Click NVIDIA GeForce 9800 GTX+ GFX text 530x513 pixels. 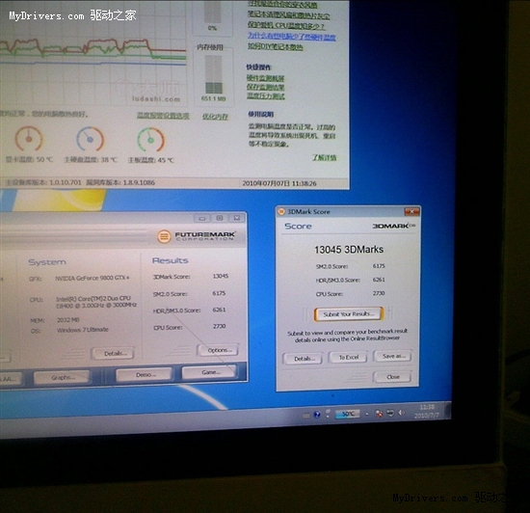point(93,278)
